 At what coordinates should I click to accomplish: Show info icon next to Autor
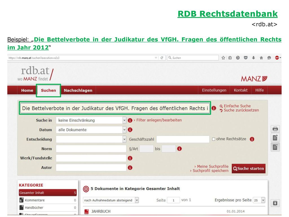[130, 168]
